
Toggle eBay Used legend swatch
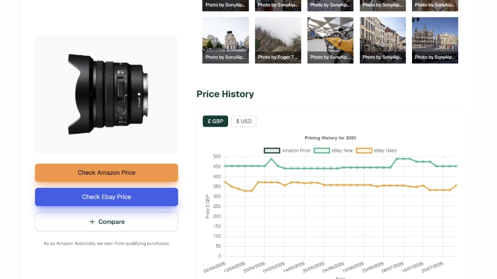[x=364, y=150]
